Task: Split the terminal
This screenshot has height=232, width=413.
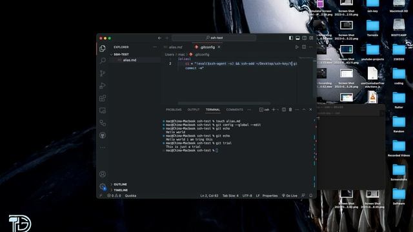Action: click(x=284, y=110)
